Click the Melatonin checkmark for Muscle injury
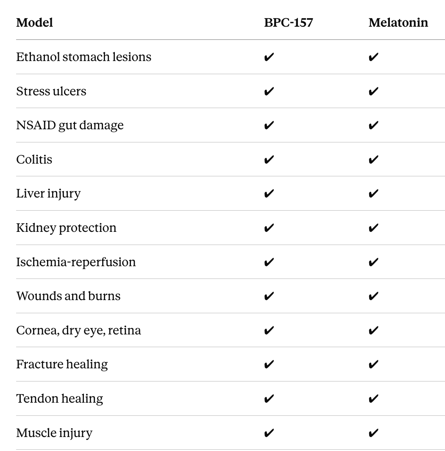Viewport: 445px width, 451px height. pyautogui.click(x=373, y=433)
